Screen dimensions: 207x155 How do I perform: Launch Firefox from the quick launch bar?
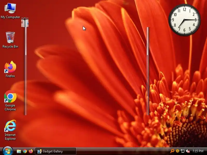tap(31, 151)
